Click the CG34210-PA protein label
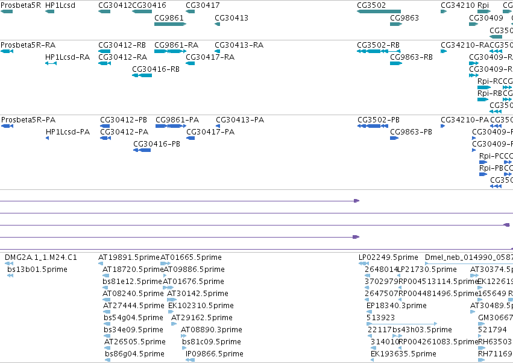 [465, 120]
